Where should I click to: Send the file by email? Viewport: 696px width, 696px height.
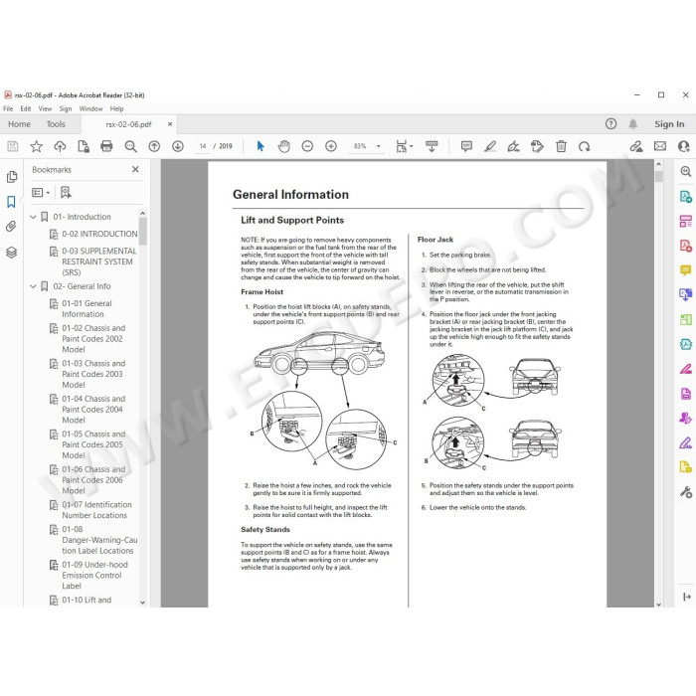(x=660, y=146)
